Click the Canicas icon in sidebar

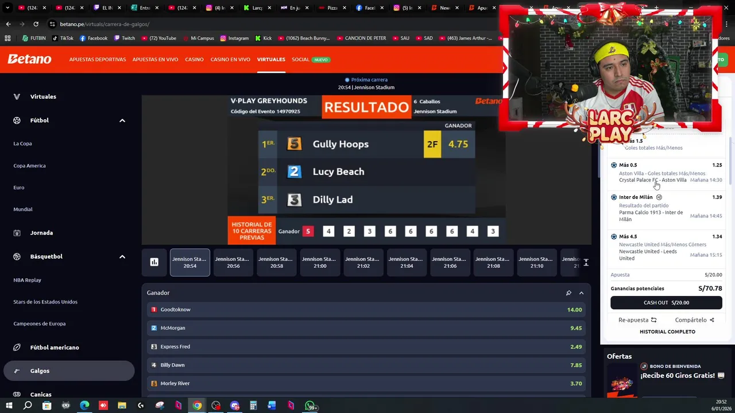[17, 395]
